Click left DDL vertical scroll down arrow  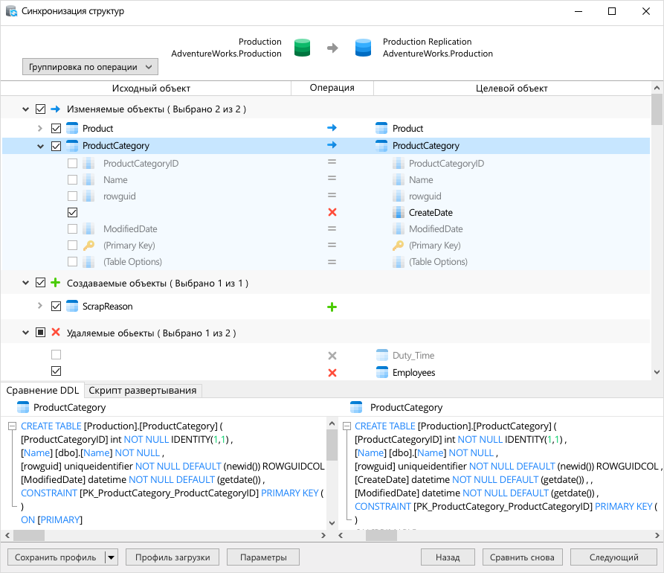coord(332,523)
